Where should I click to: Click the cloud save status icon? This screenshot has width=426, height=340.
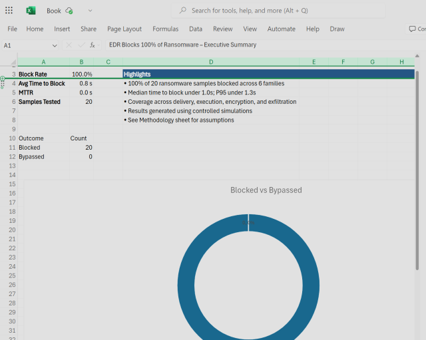[69, 11]
